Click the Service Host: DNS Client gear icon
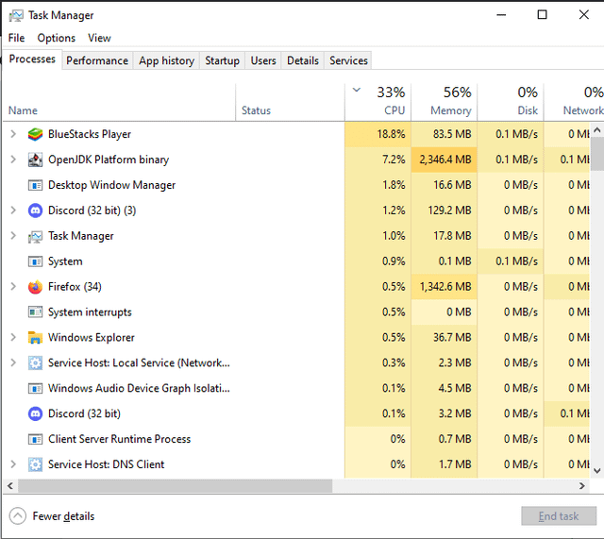This screenshot has width=604, height=539. pos(35,464)
